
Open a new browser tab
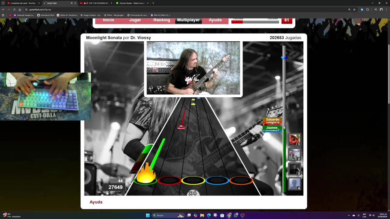click(153, 3)
